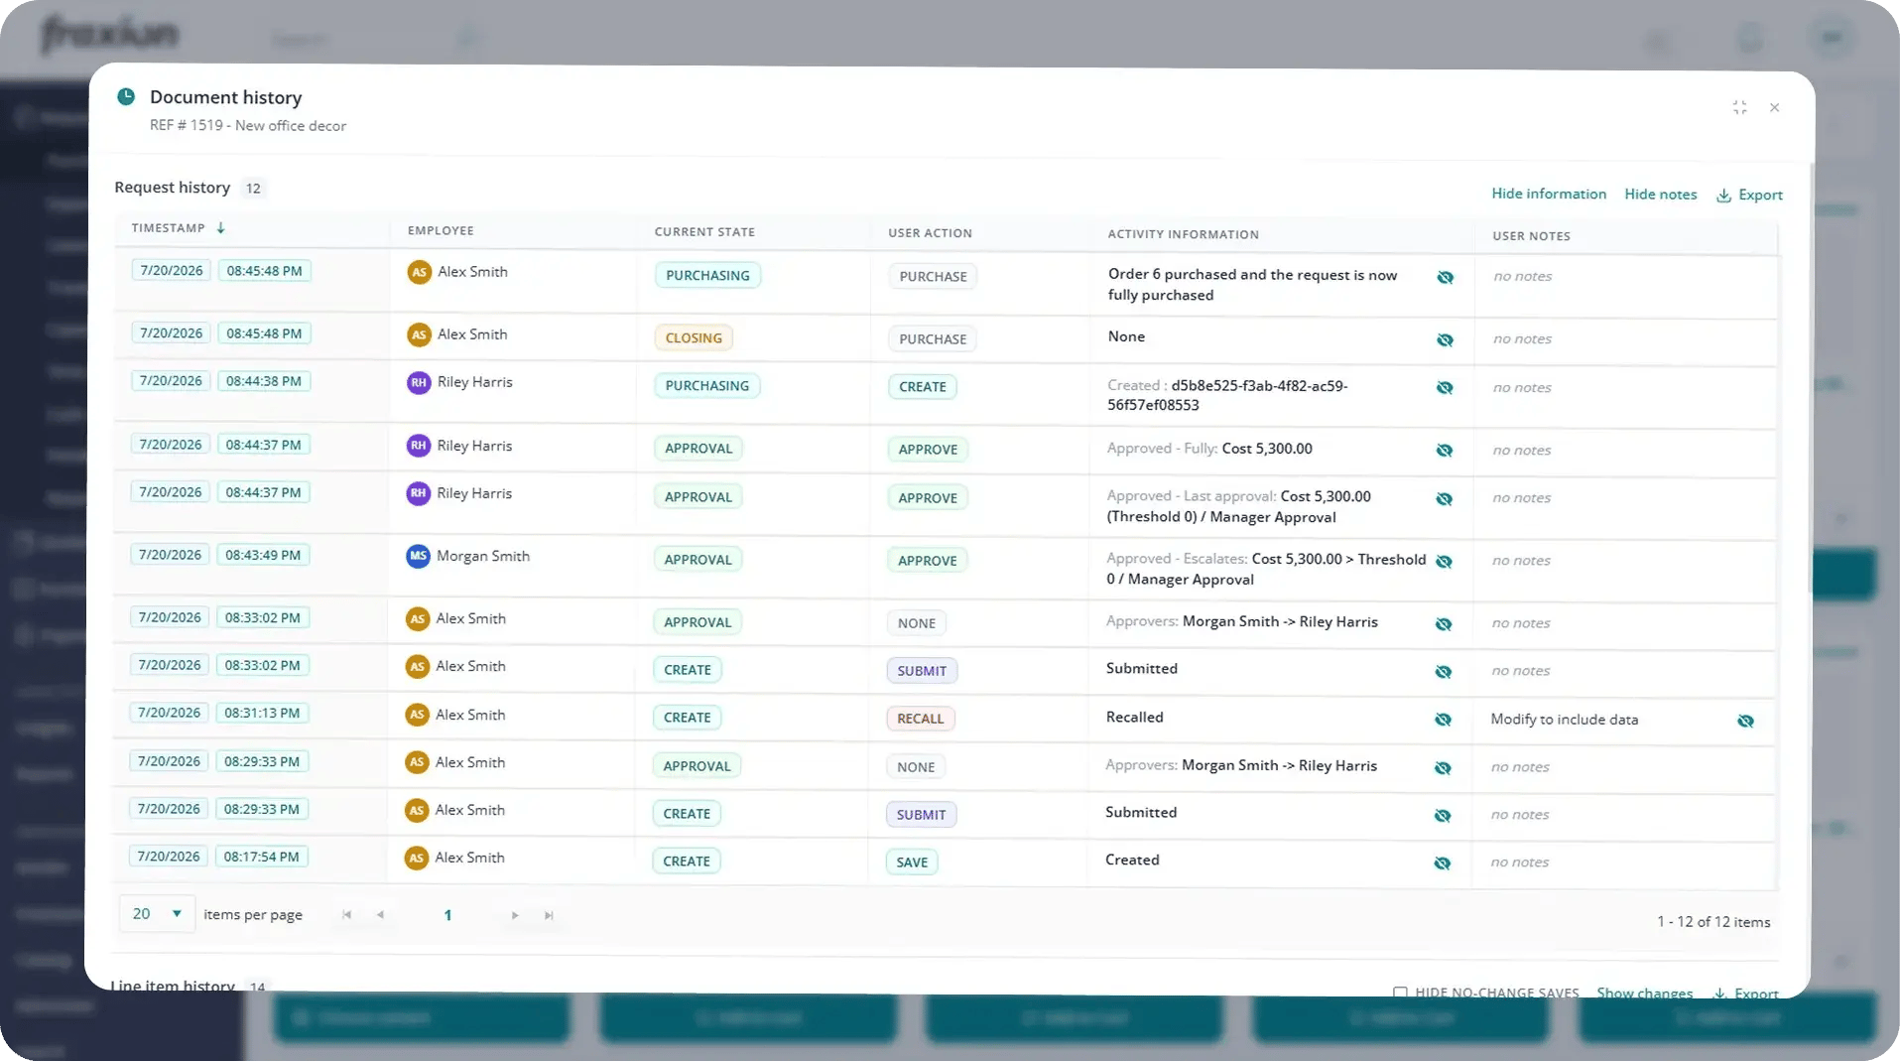Screen dimensions: 1900x1062
Task: Click the 08:31:13 PM timestamp
Action: [x=262, y=713]
